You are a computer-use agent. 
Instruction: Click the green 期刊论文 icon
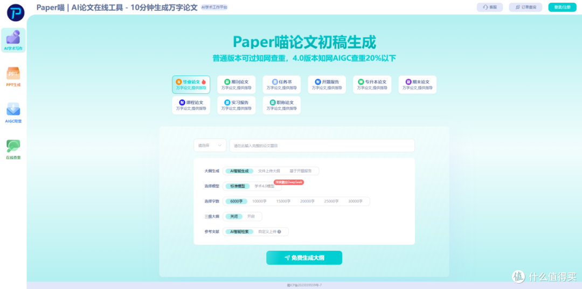click(x=227, y=82)
